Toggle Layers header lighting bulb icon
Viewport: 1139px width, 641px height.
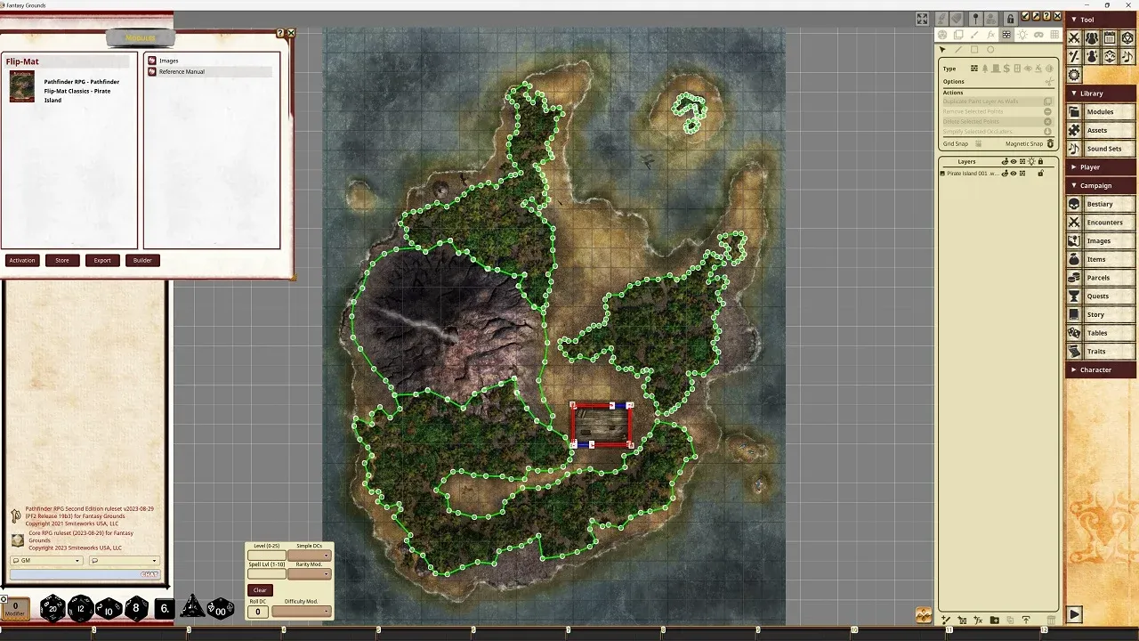point(1031,162)
